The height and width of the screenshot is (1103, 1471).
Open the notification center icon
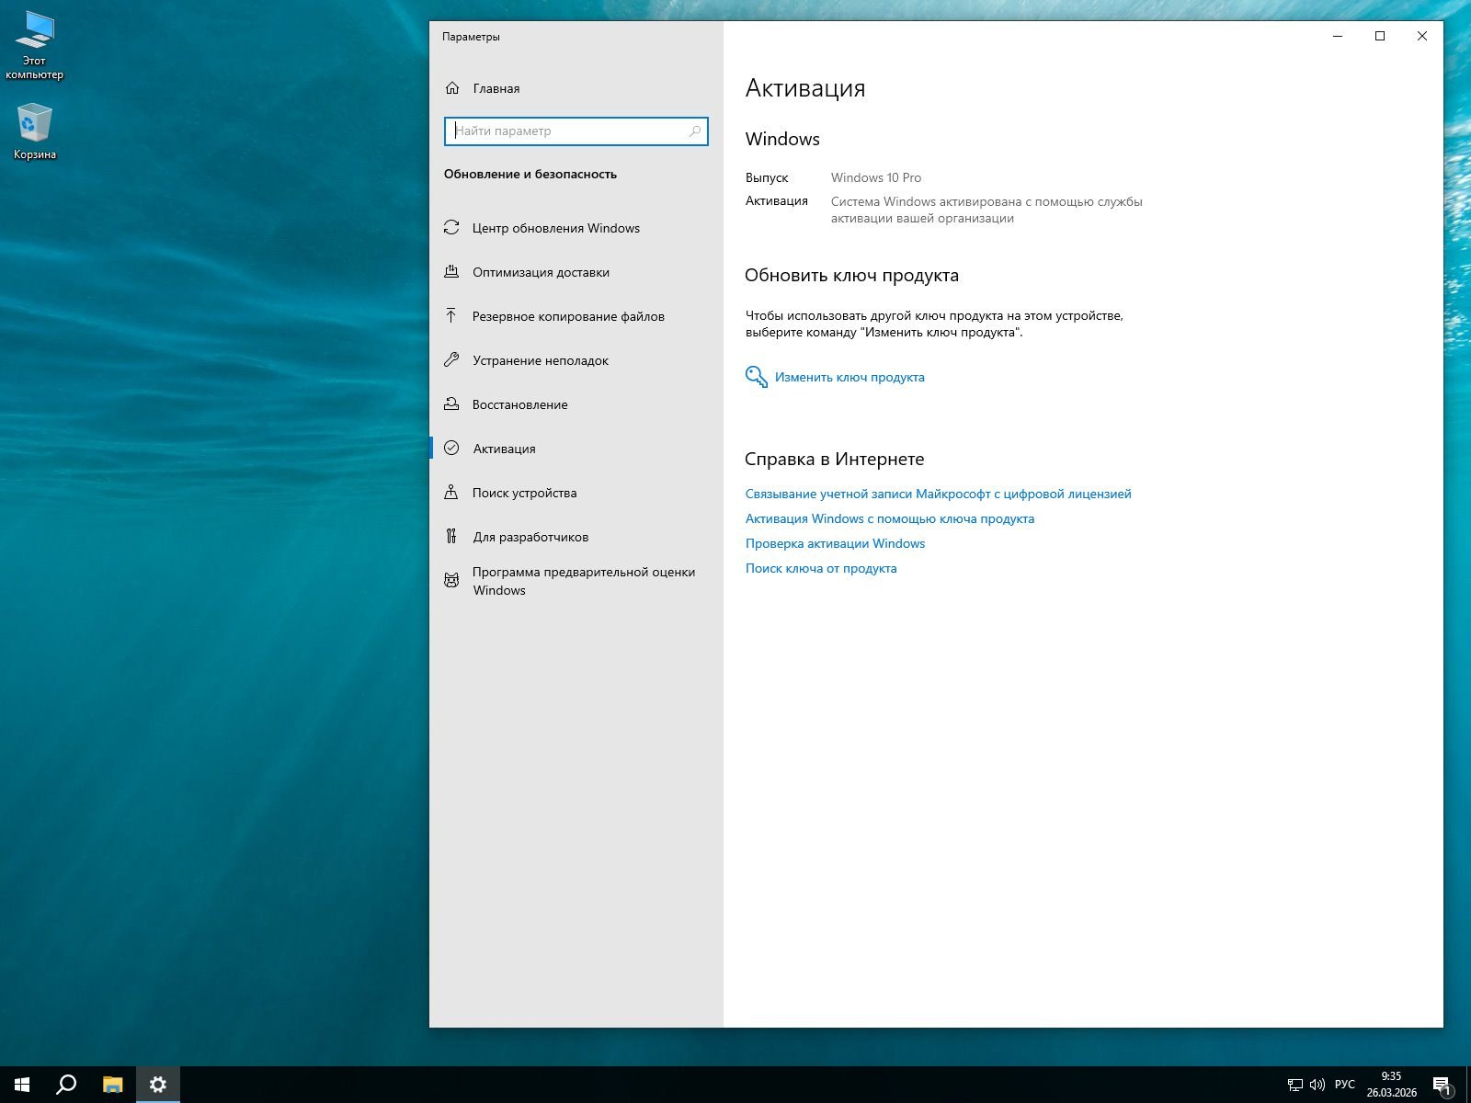(x=1442, y=1085)
